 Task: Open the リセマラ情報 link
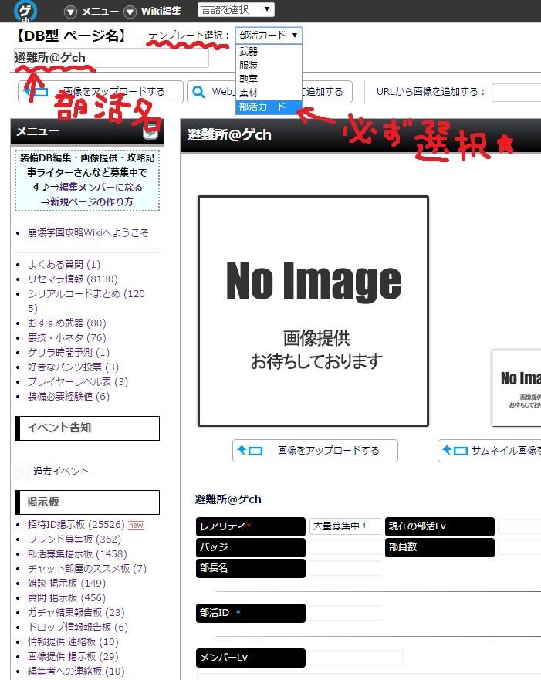point(55,279)
